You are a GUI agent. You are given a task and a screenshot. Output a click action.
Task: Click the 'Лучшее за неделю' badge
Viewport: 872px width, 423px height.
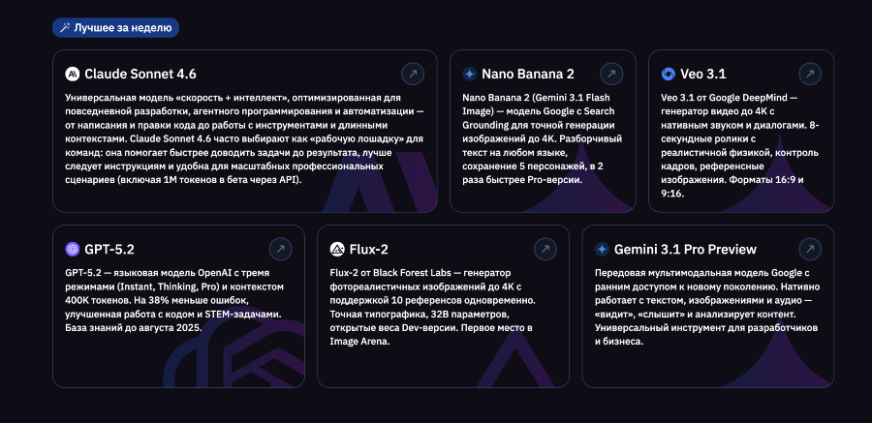115,27
